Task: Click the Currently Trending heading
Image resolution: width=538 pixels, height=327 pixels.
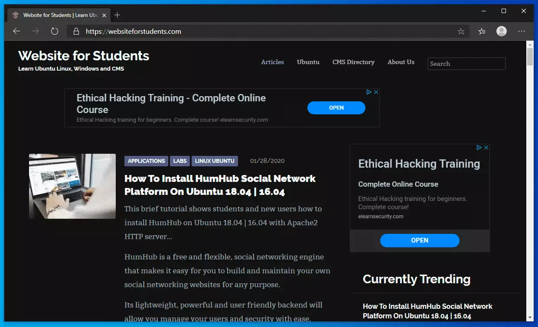Action: point(417,279)
